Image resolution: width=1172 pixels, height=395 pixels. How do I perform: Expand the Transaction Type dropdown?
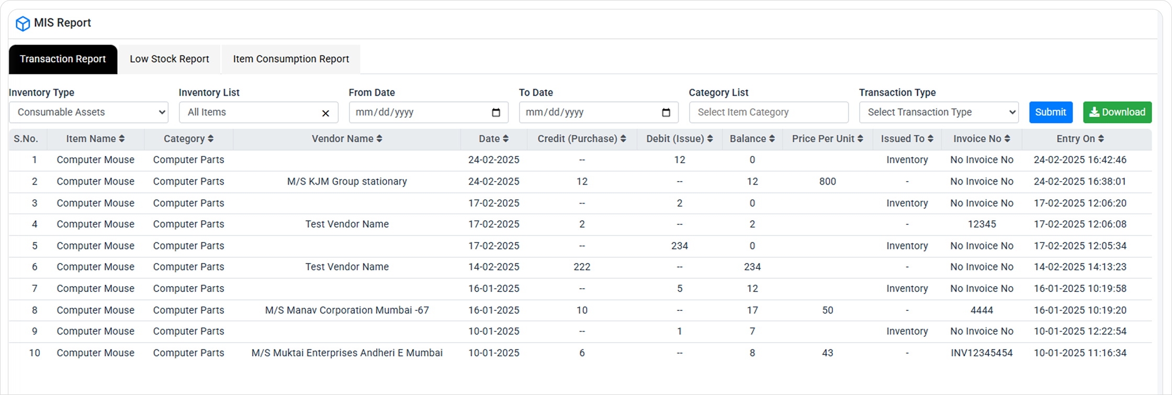(x=939, y=112)
